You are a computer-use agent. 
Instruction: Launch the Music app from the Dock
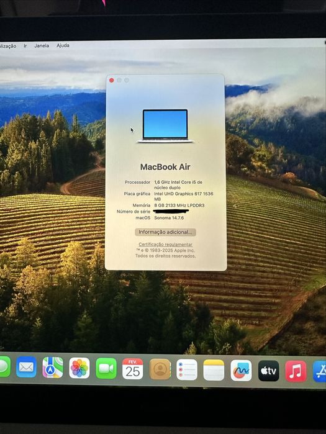point(296,371)
